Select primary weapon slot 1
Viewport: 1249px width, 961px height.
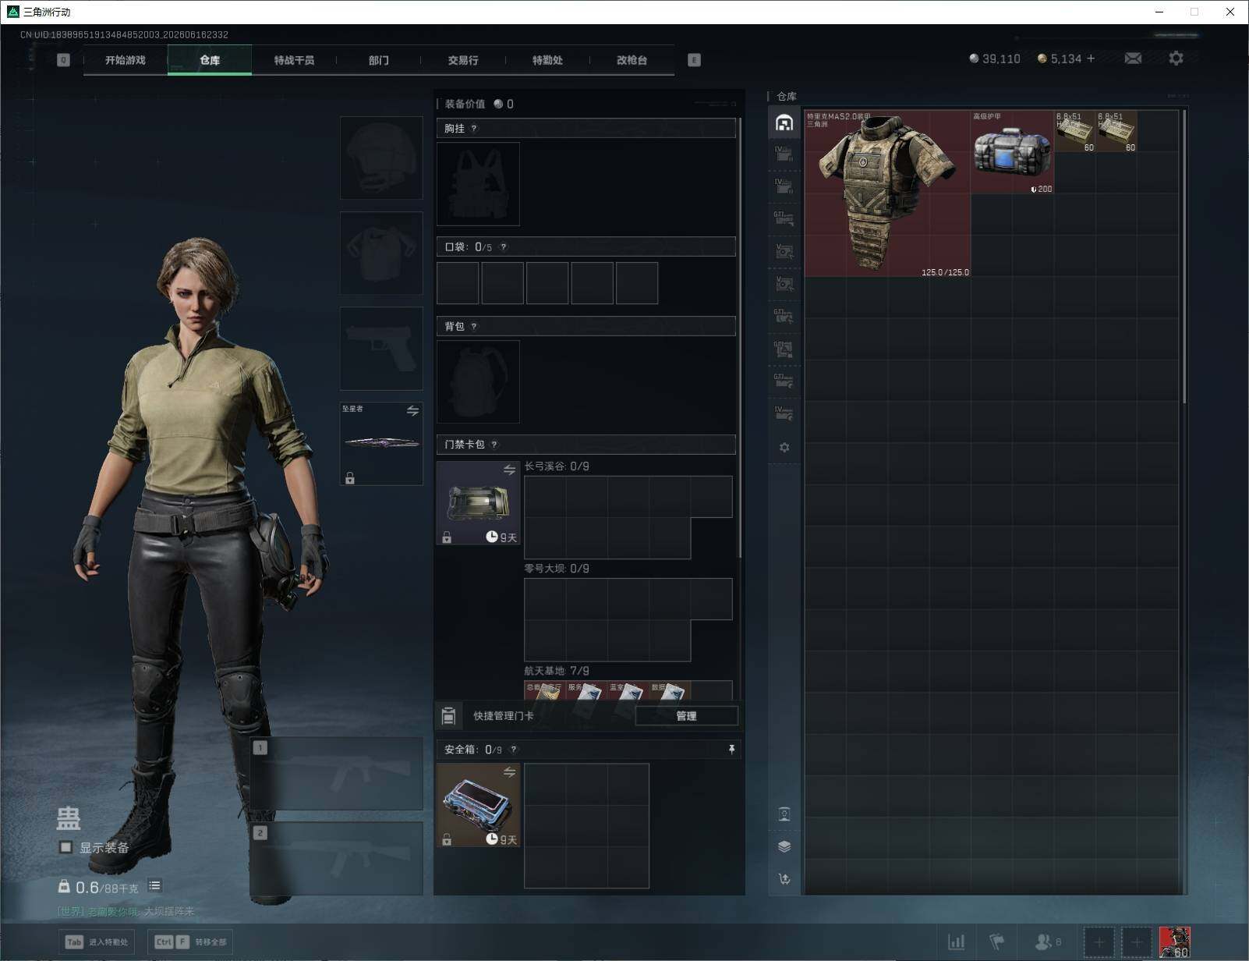click(337, 774)
